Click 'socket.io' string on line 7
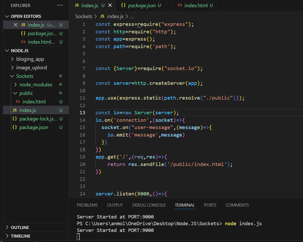This screenshot has height=242, width=303. (181, 68)
